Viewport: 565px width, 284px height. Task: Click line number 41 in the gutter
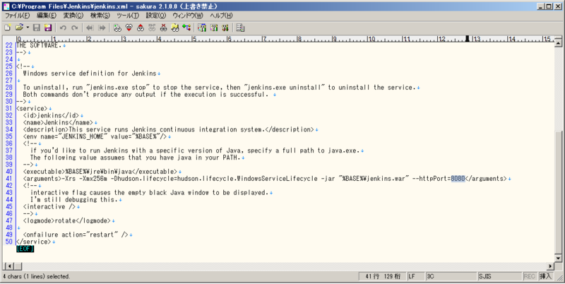click(x=9, y=179)
